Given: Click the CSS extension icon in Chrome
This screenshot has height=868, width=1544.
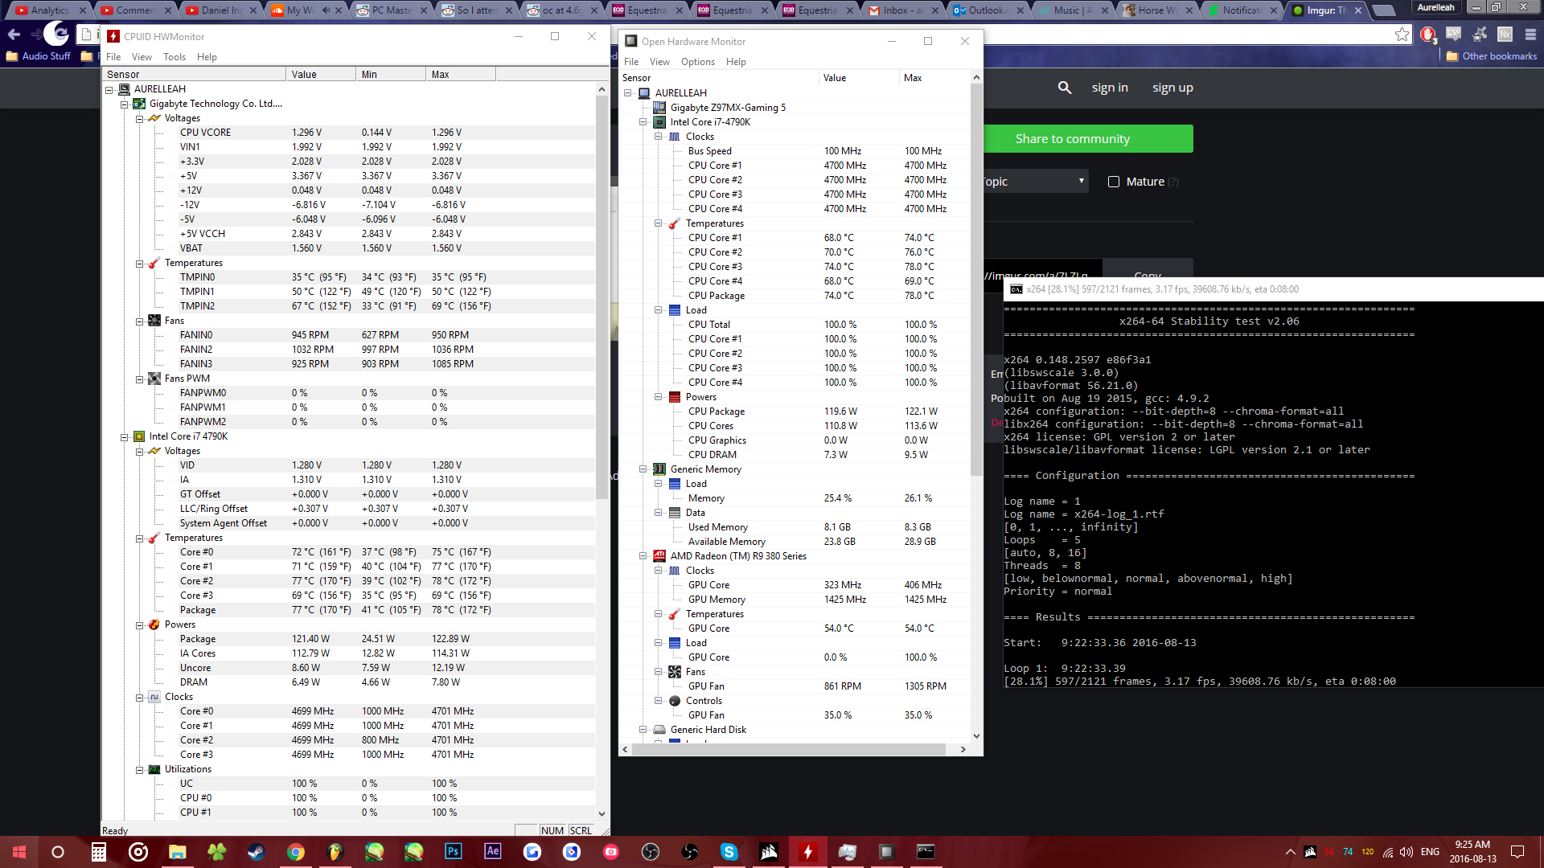Looking at the screenshot, I should 1453,34.
